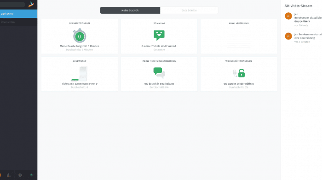Click 'ZUGEWIESEN' card heading
322x180 pixels.
(80, 61)
